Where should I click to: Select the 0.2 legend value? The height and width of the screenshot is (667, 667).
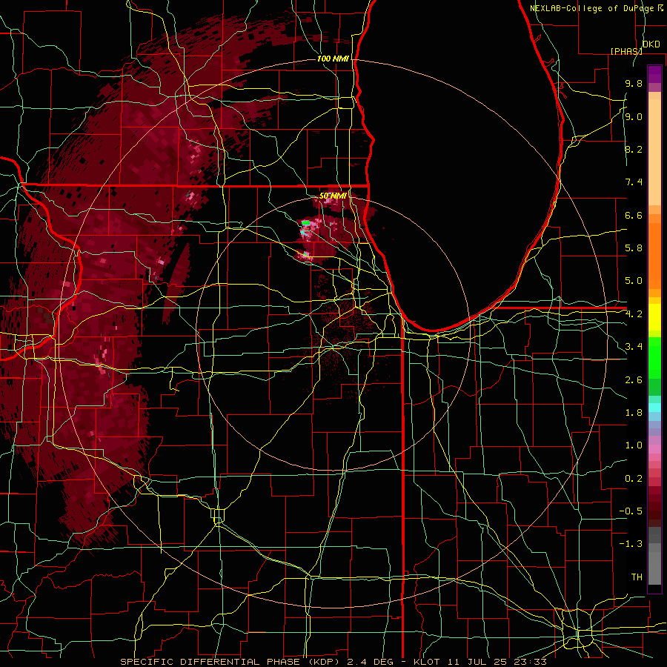point(634,479)
